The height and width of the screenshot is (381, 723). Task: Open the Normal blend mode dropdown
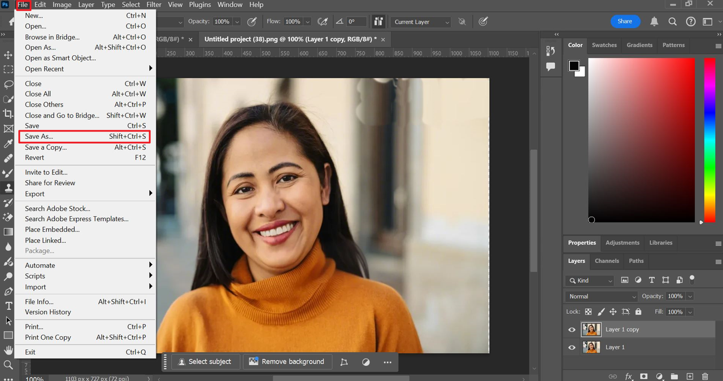click(602, 296)
